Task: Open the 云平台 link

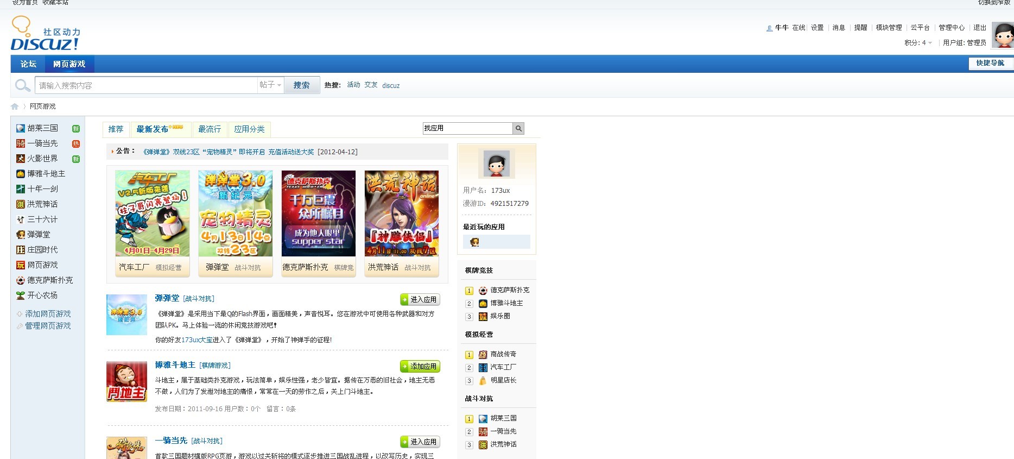Action: click(920, 28)
